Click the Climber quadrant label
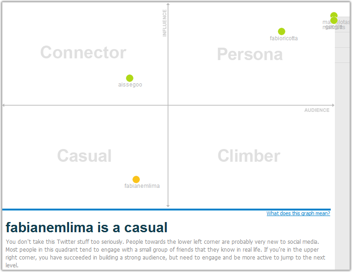 [x=249, y=156]
